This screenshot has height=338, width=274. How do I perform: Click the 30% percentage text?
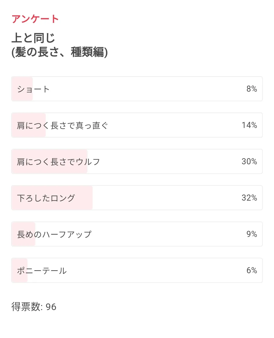pos(249,162)
